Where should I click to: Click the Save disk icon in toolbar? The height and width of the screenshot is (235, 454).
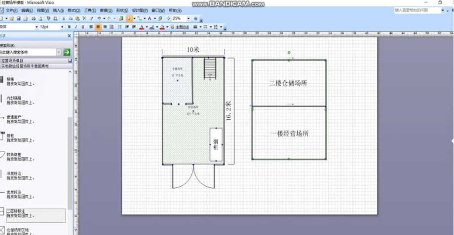click(19, 19)
